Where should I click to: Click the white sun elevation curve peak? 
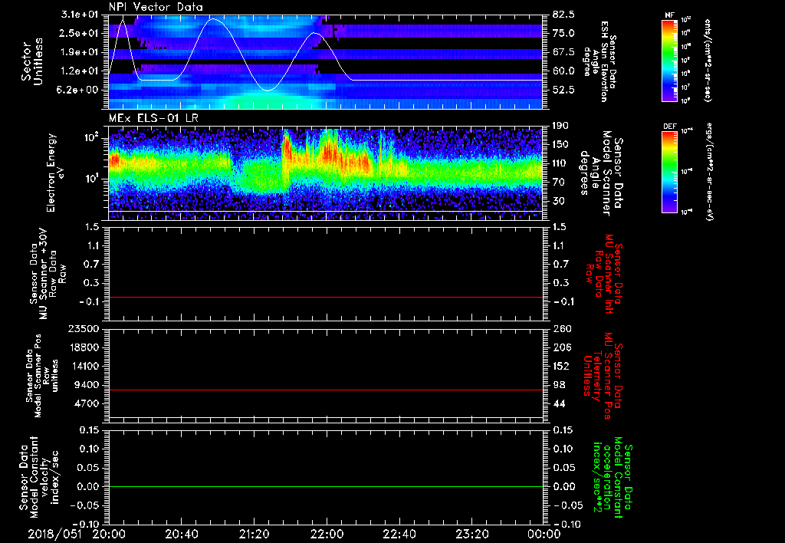point(214,19)
